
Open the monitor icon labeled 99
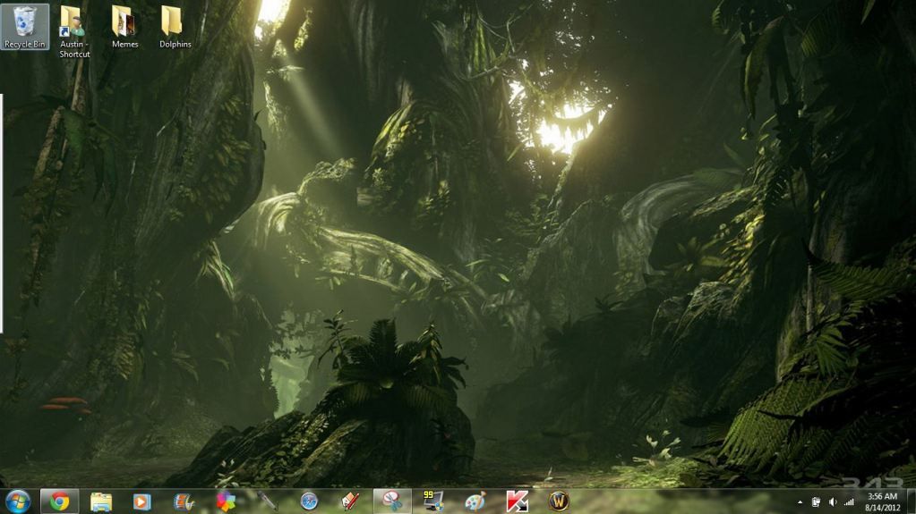tap(433, 501)
